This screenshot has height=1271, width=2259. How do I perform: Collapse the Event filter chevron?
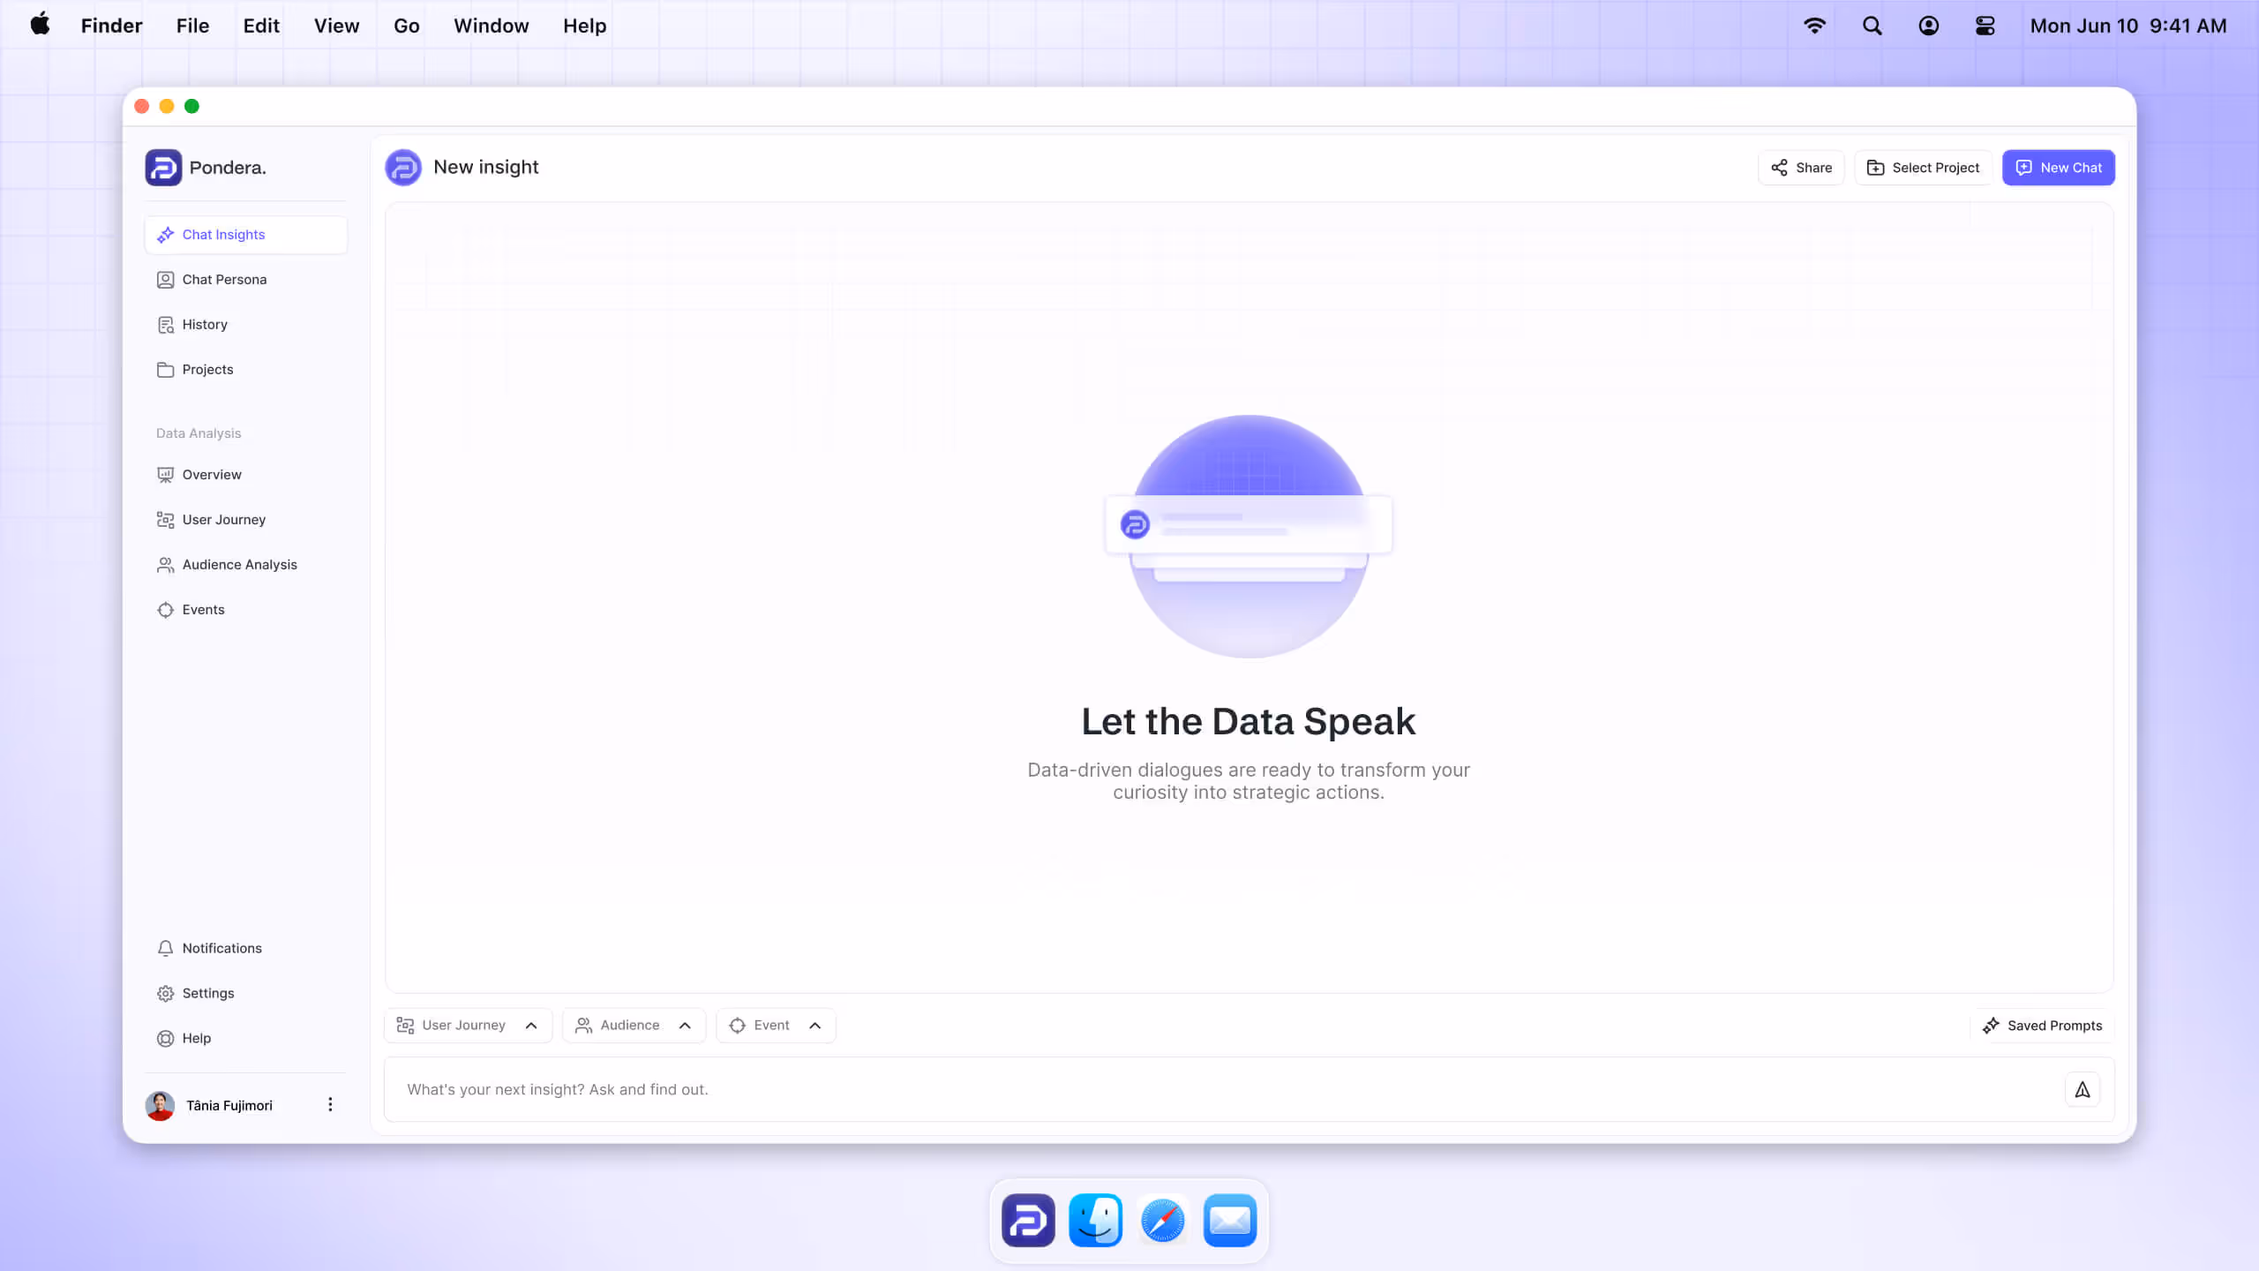click(x=814, y=1025)
